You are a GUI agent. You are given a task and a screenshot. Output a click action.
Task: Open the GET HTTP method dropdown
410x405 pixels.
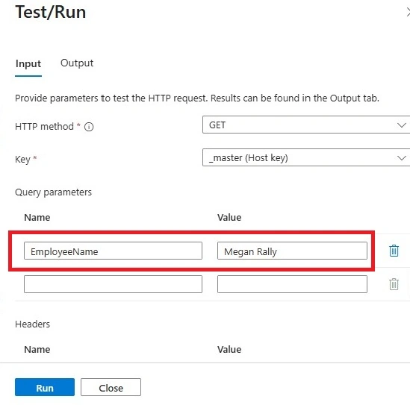pos(306,125)
